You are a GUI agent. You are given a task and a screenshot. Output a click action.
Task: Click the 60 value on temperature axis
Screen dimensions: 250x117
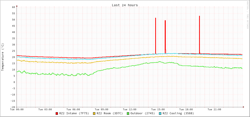tap(13, 7)
